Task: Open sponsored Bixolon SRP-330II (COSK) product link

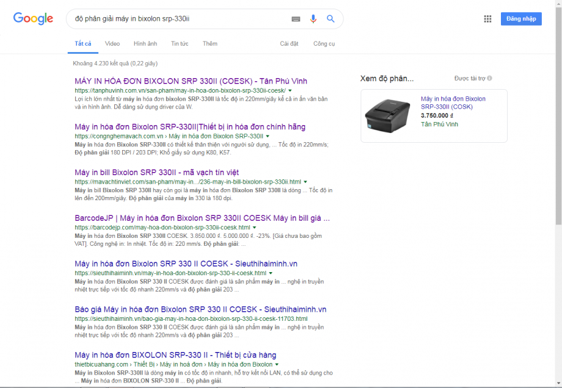Action: 453,102
